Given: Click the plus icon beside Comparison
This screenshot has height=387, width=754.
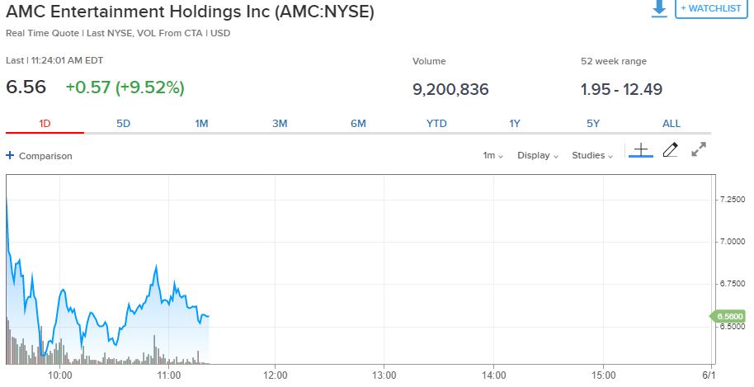Looking at the screenshot, I should coord(10,155).
